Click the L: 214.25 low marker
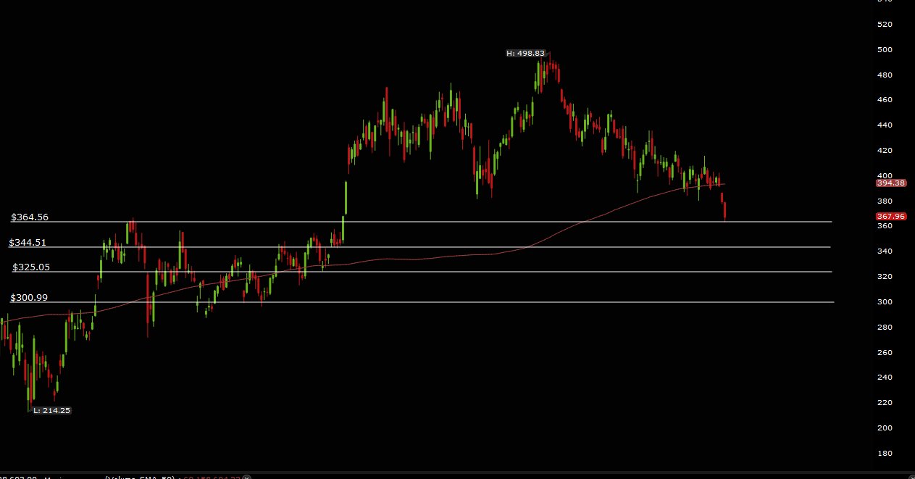This screenshot has height=479, width=915. [x=52, y=410]
